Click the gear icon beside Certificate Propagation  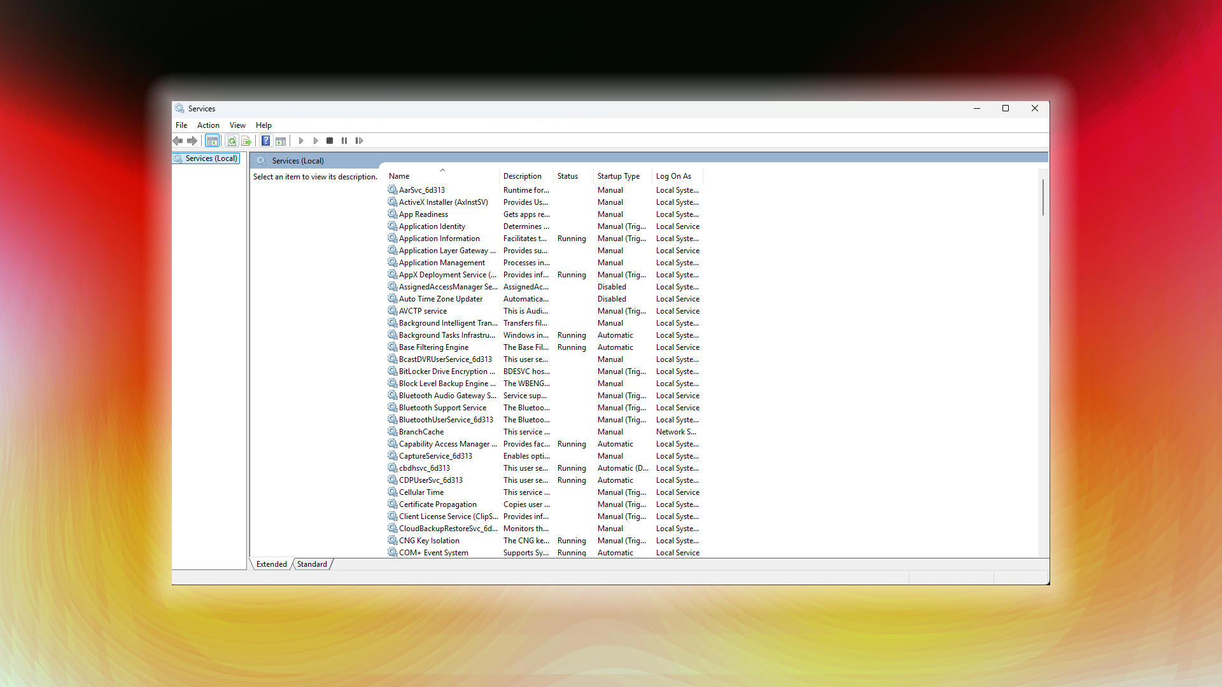[393, 504]
